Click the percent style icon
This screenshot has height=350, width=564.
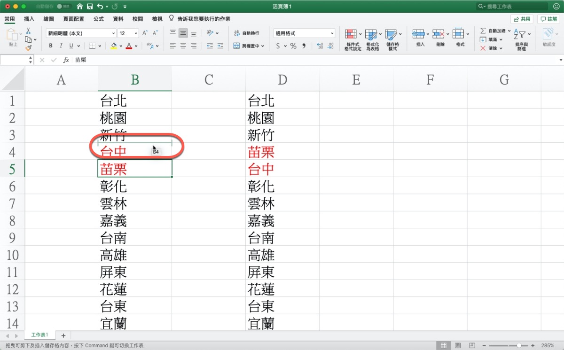(x=293, y=46)
